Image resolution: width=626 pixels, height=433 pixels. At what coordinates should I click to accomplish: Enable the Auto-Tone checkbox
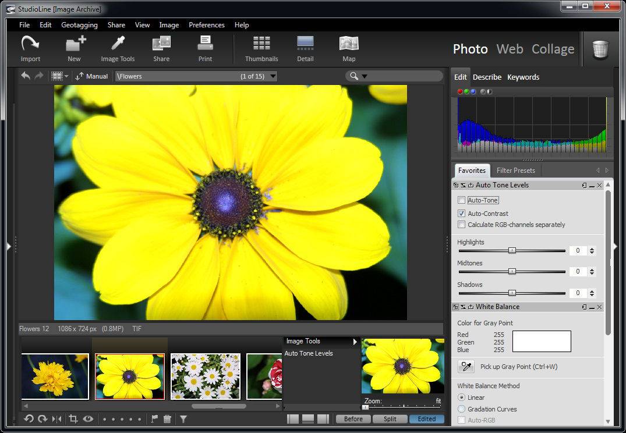[x=462, y=200]
